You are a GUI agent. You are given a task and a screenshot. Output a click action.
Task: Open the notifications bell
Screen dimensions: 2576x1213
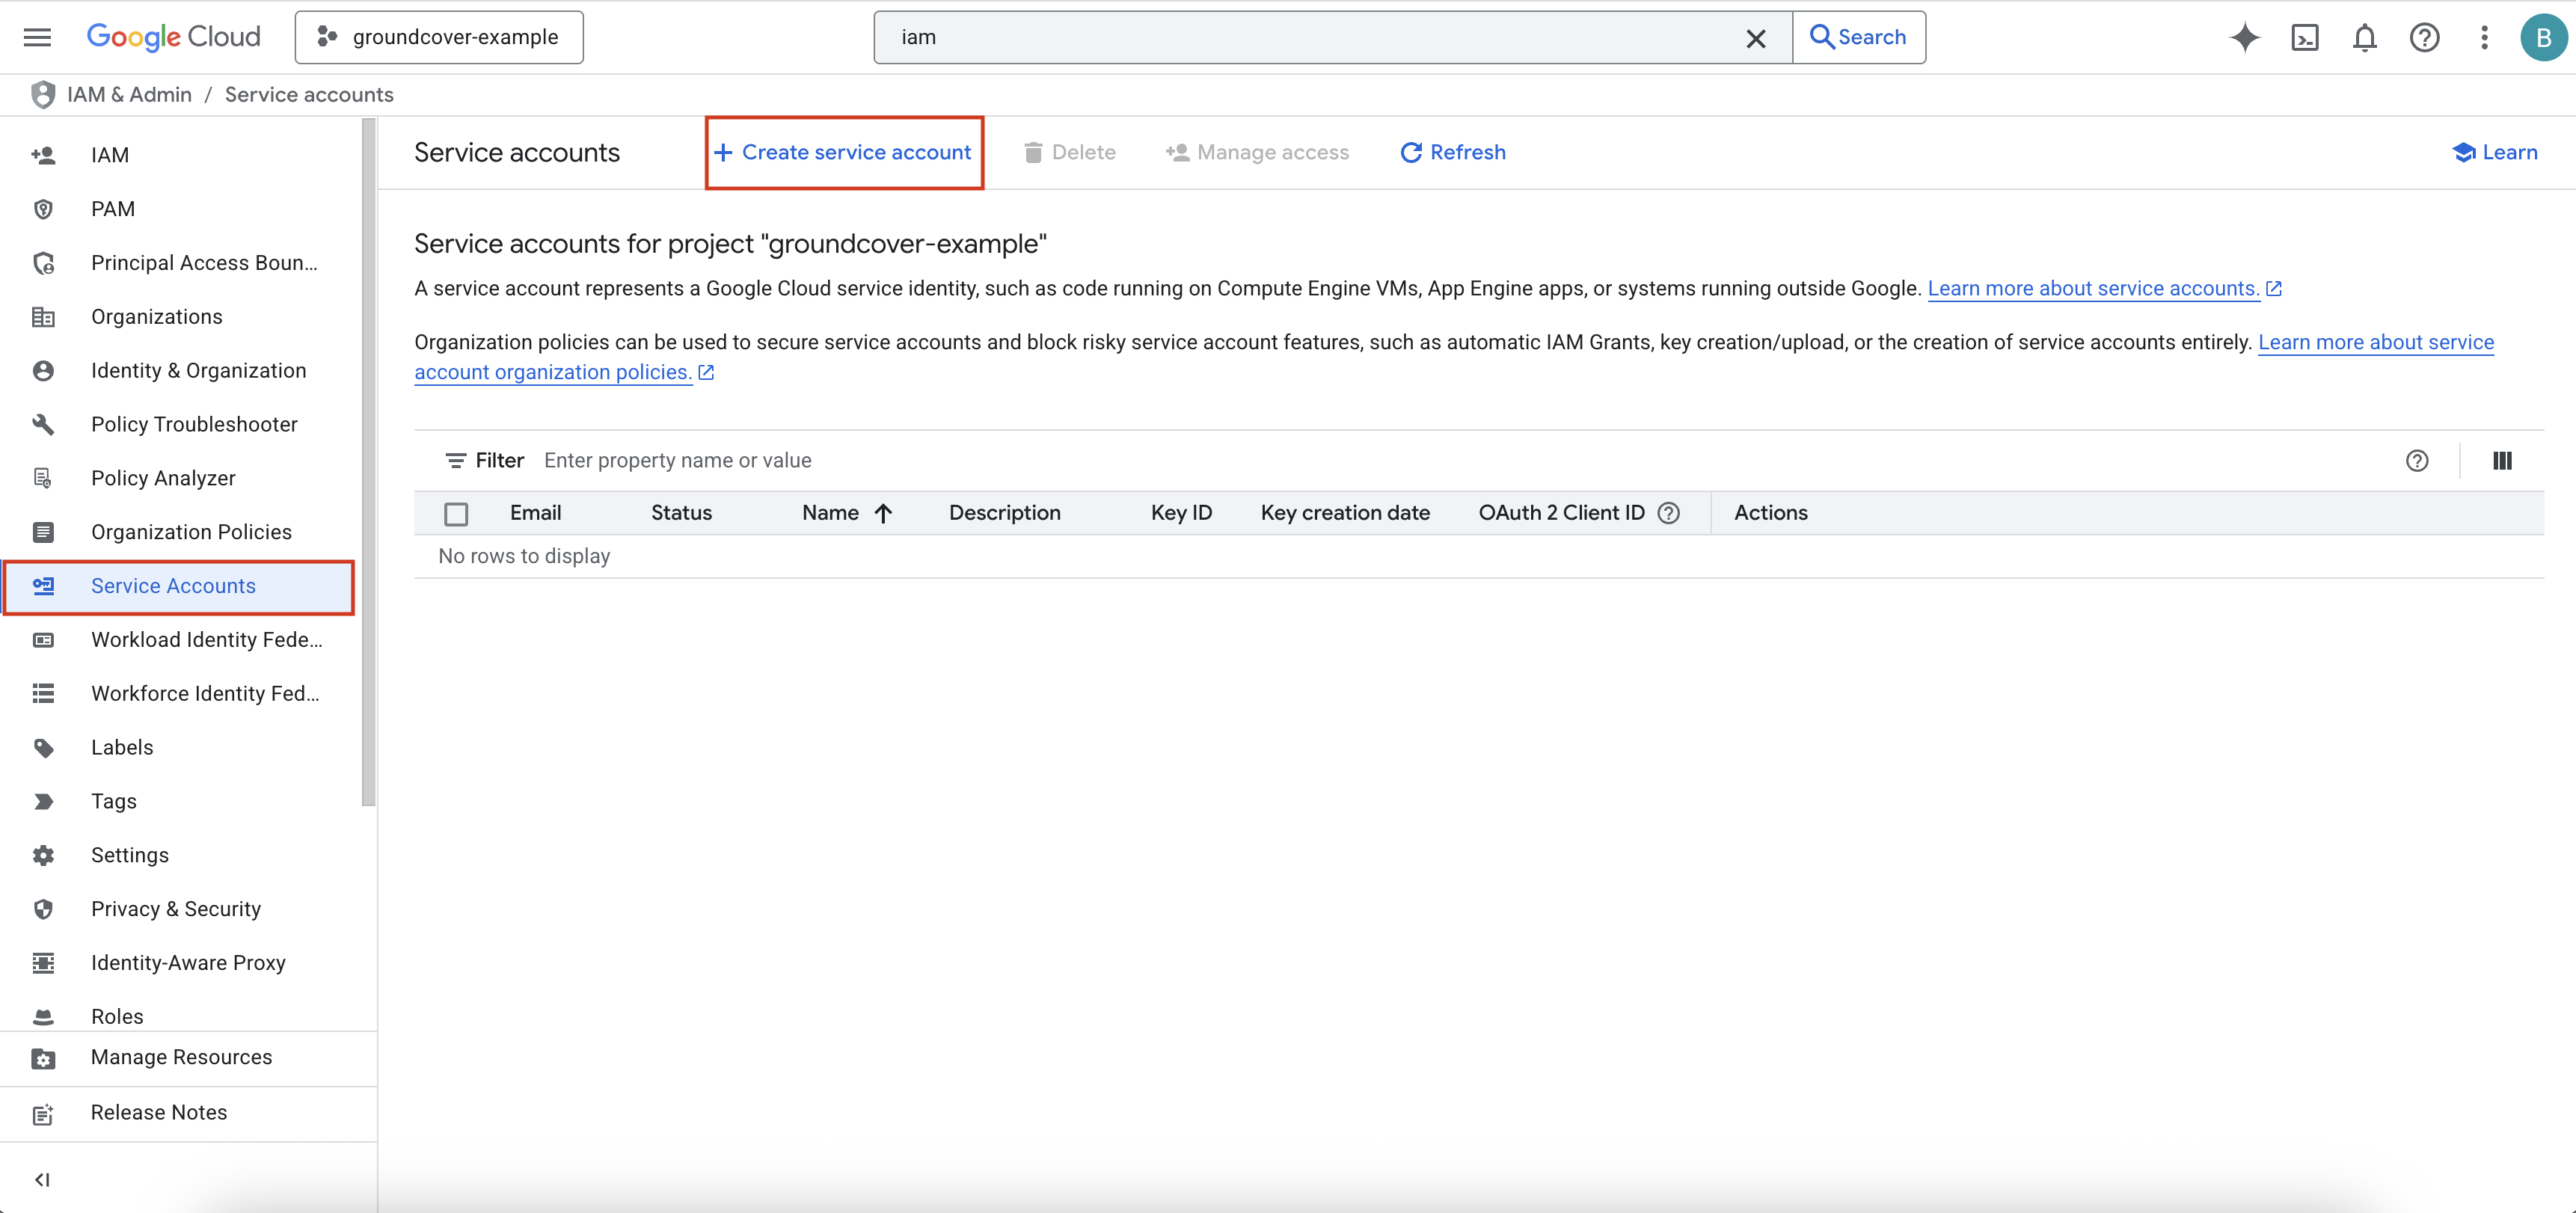click(2364, 37)
